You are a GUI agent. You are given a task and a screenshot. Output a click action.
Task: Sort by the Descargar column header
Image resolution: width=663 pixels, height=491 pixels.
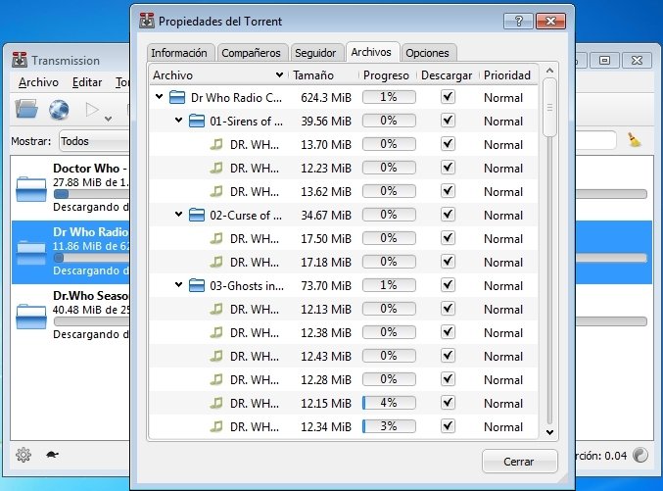pos(447,75)
